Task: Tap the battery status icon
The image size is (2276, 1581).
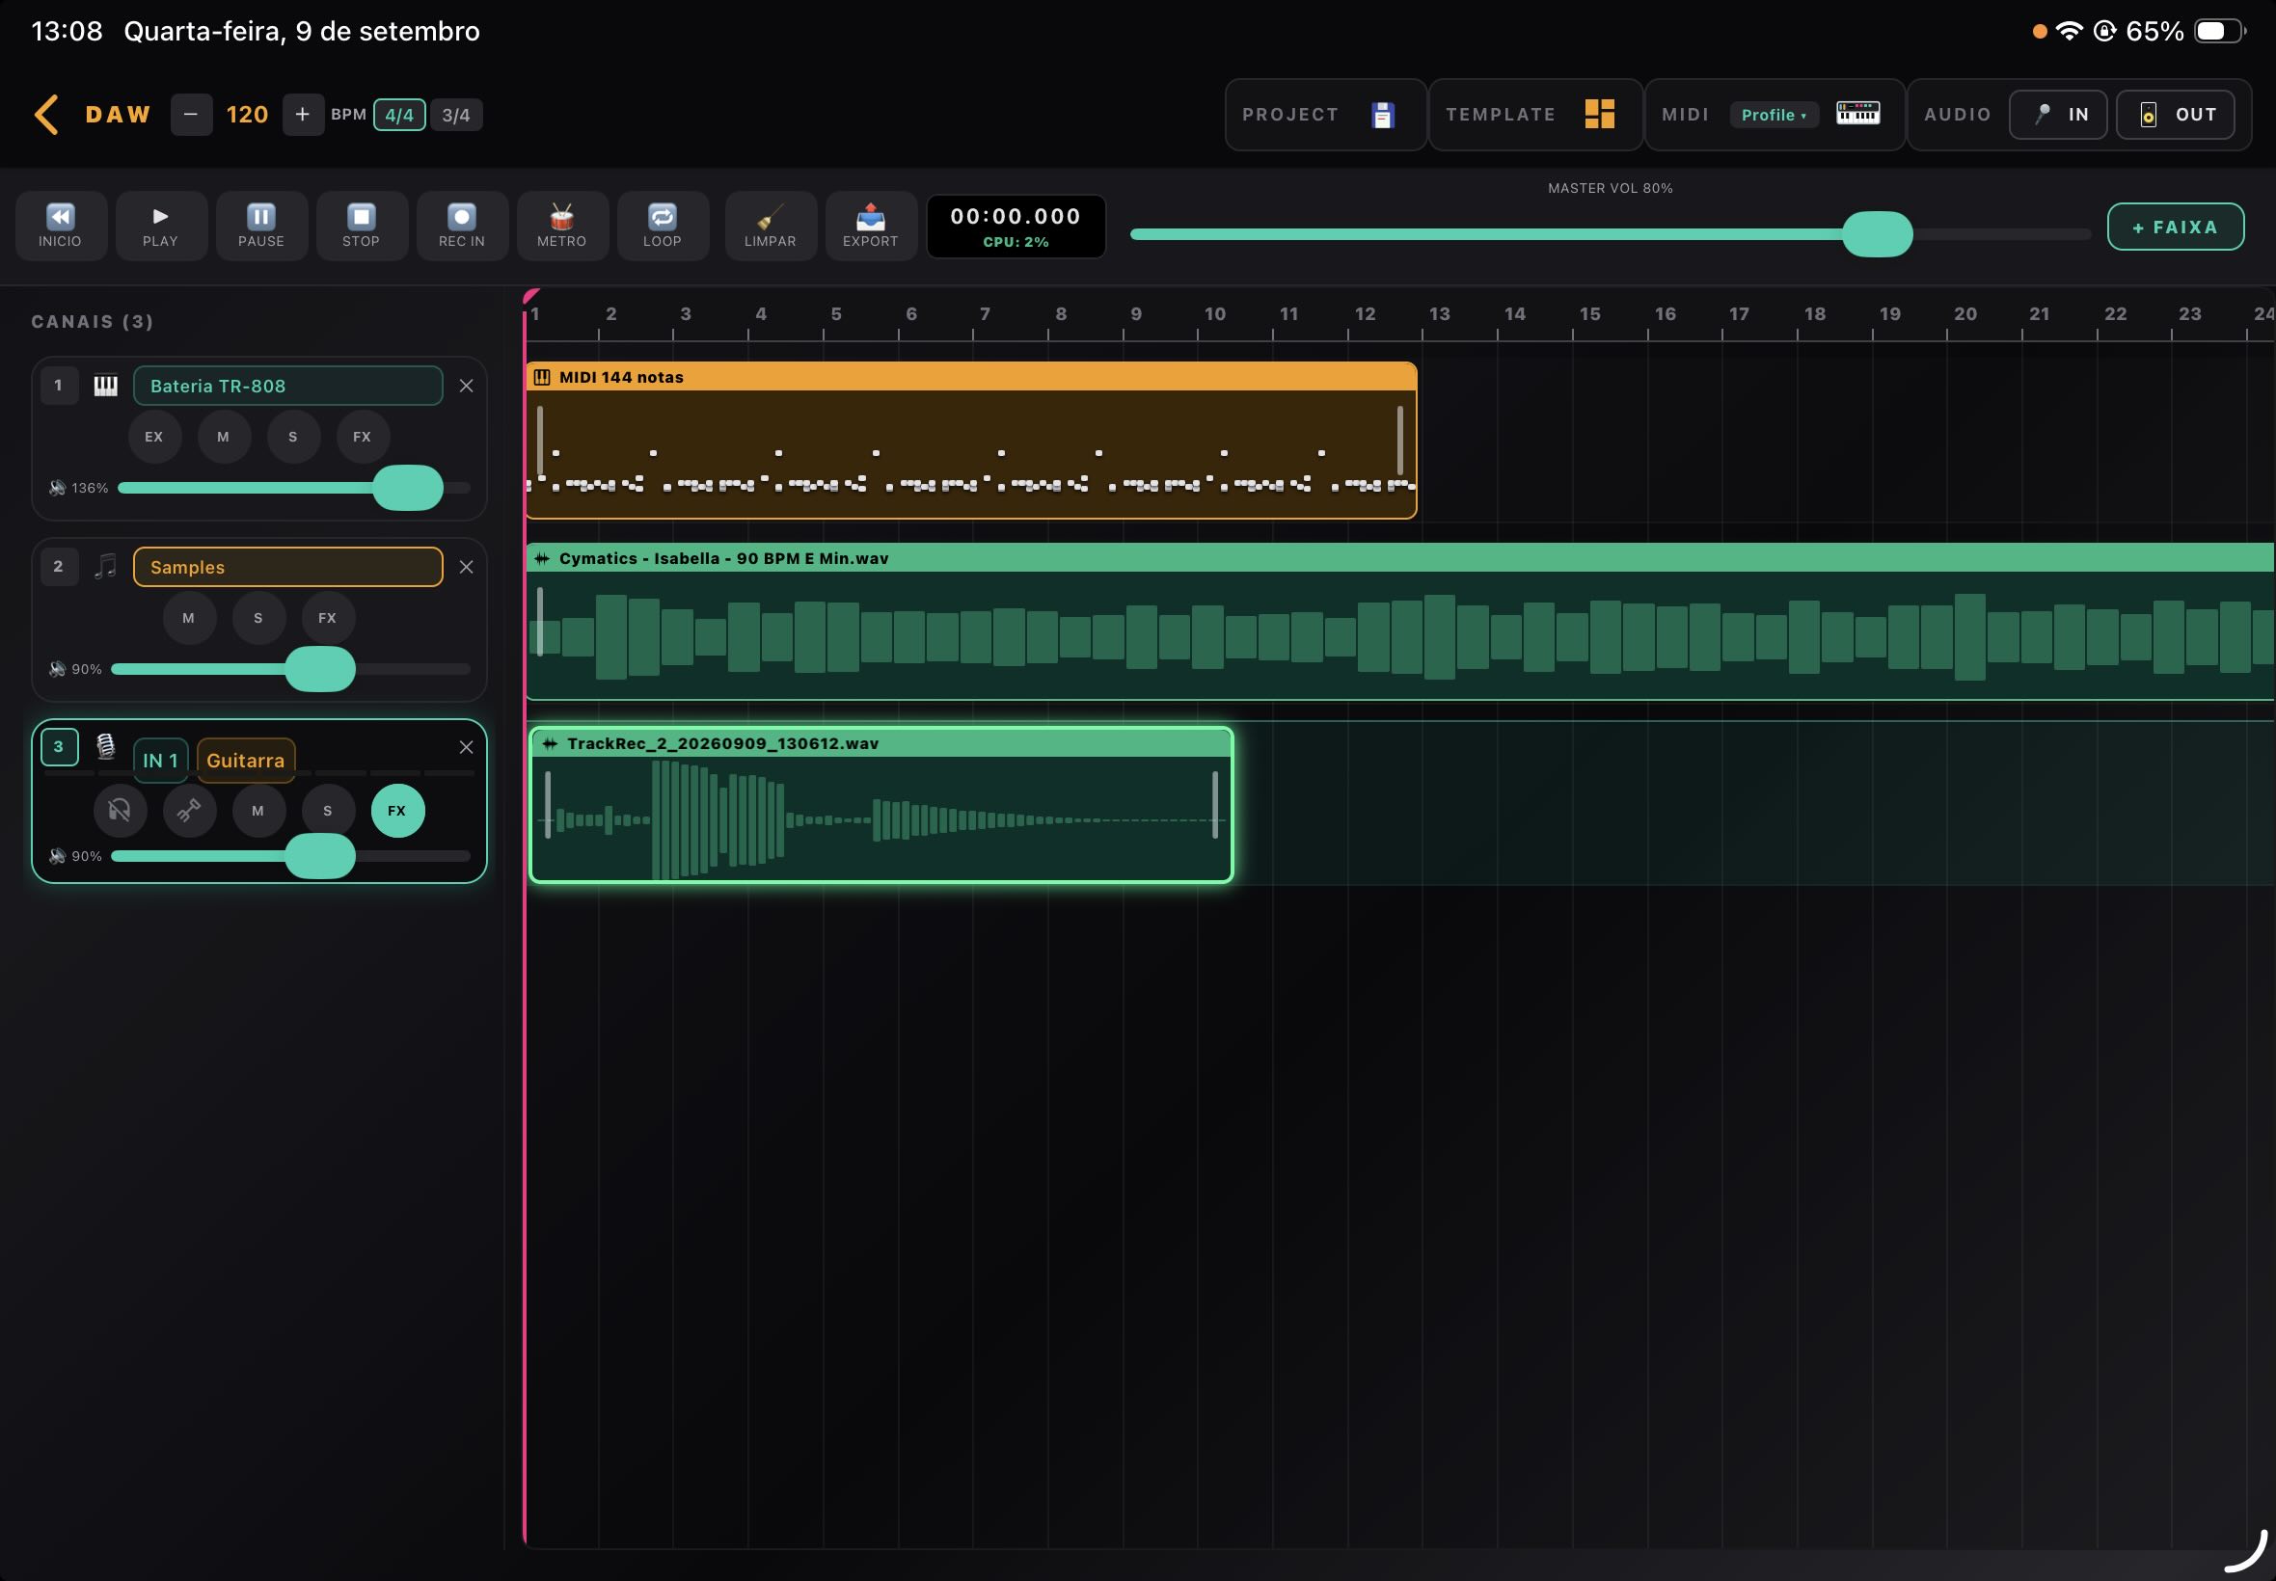Action: click(x=2219, y=32)
